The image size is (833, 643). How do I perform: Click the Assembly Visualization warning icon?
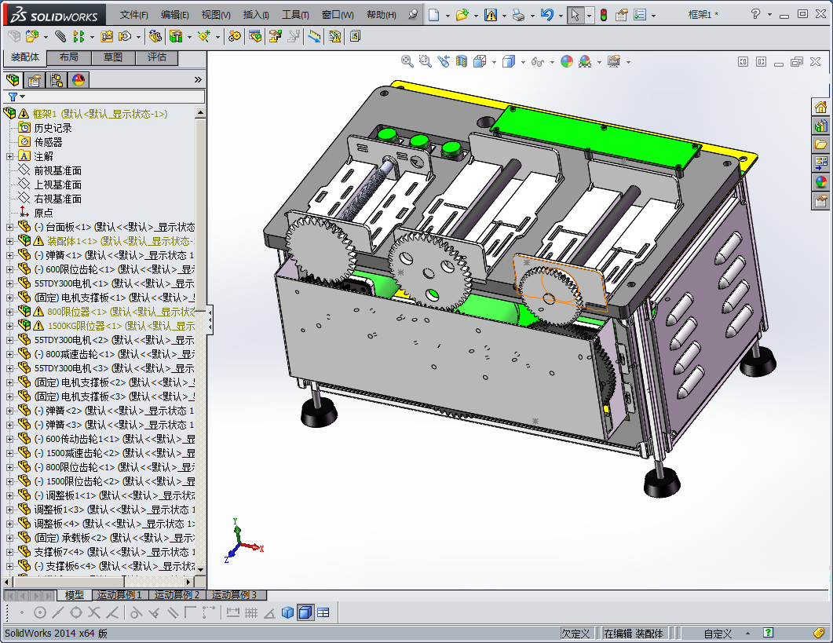coord(334,36)
